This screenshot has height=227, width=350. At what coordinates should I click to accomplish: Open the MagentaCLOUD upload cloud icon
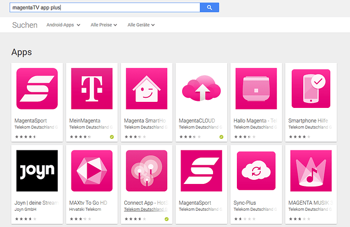[201, 89]
